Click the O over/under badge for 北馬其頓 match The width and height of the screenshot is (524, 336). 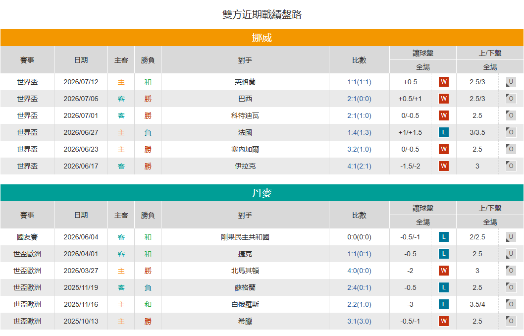pyautogui.click(x=511, y=271)
